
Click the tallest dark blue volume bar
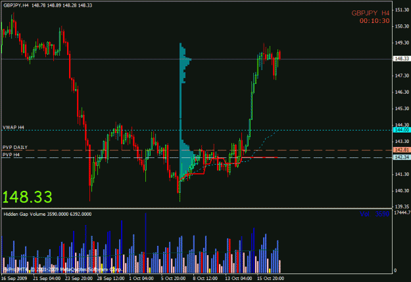[x=145, y=243]
